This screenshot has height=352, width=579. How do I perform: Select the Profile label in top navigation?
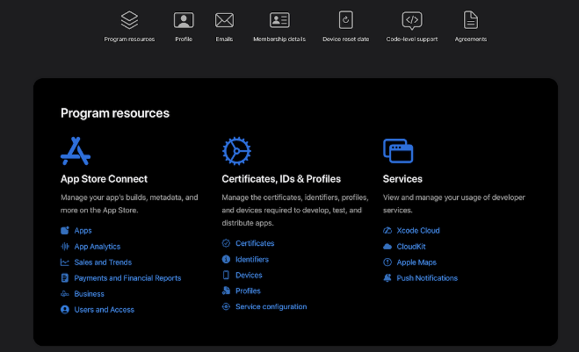pyautogui.click(x=184, y=40)
